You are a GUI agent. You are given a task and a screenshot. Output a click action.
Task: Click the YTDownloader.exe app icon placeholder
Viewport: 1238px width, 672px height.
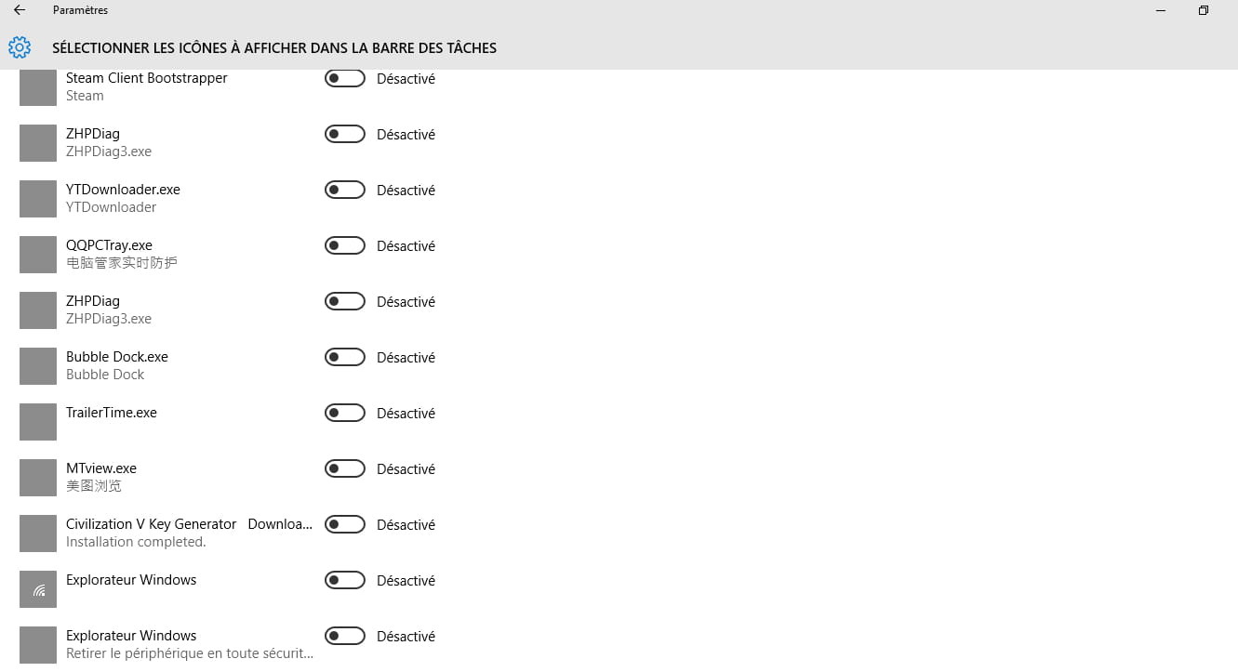pos(38,199)
